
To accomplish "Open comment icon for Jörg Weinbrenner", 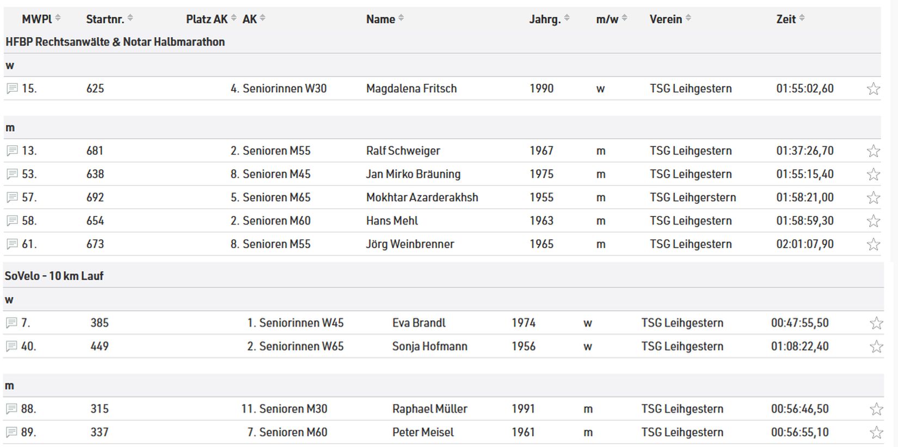I will coord(12,244).
